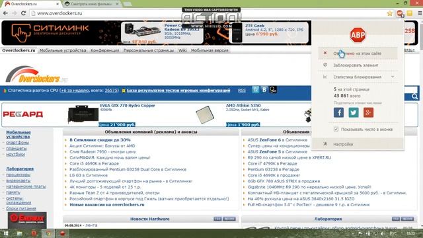Click 'материнские платы' sidebar link
The height and width of the screenshot is (238, 423).
(x=26, y=186)
